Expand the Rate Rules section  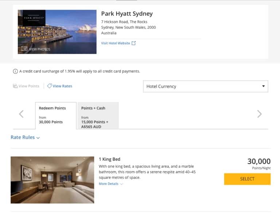point(25,137)
